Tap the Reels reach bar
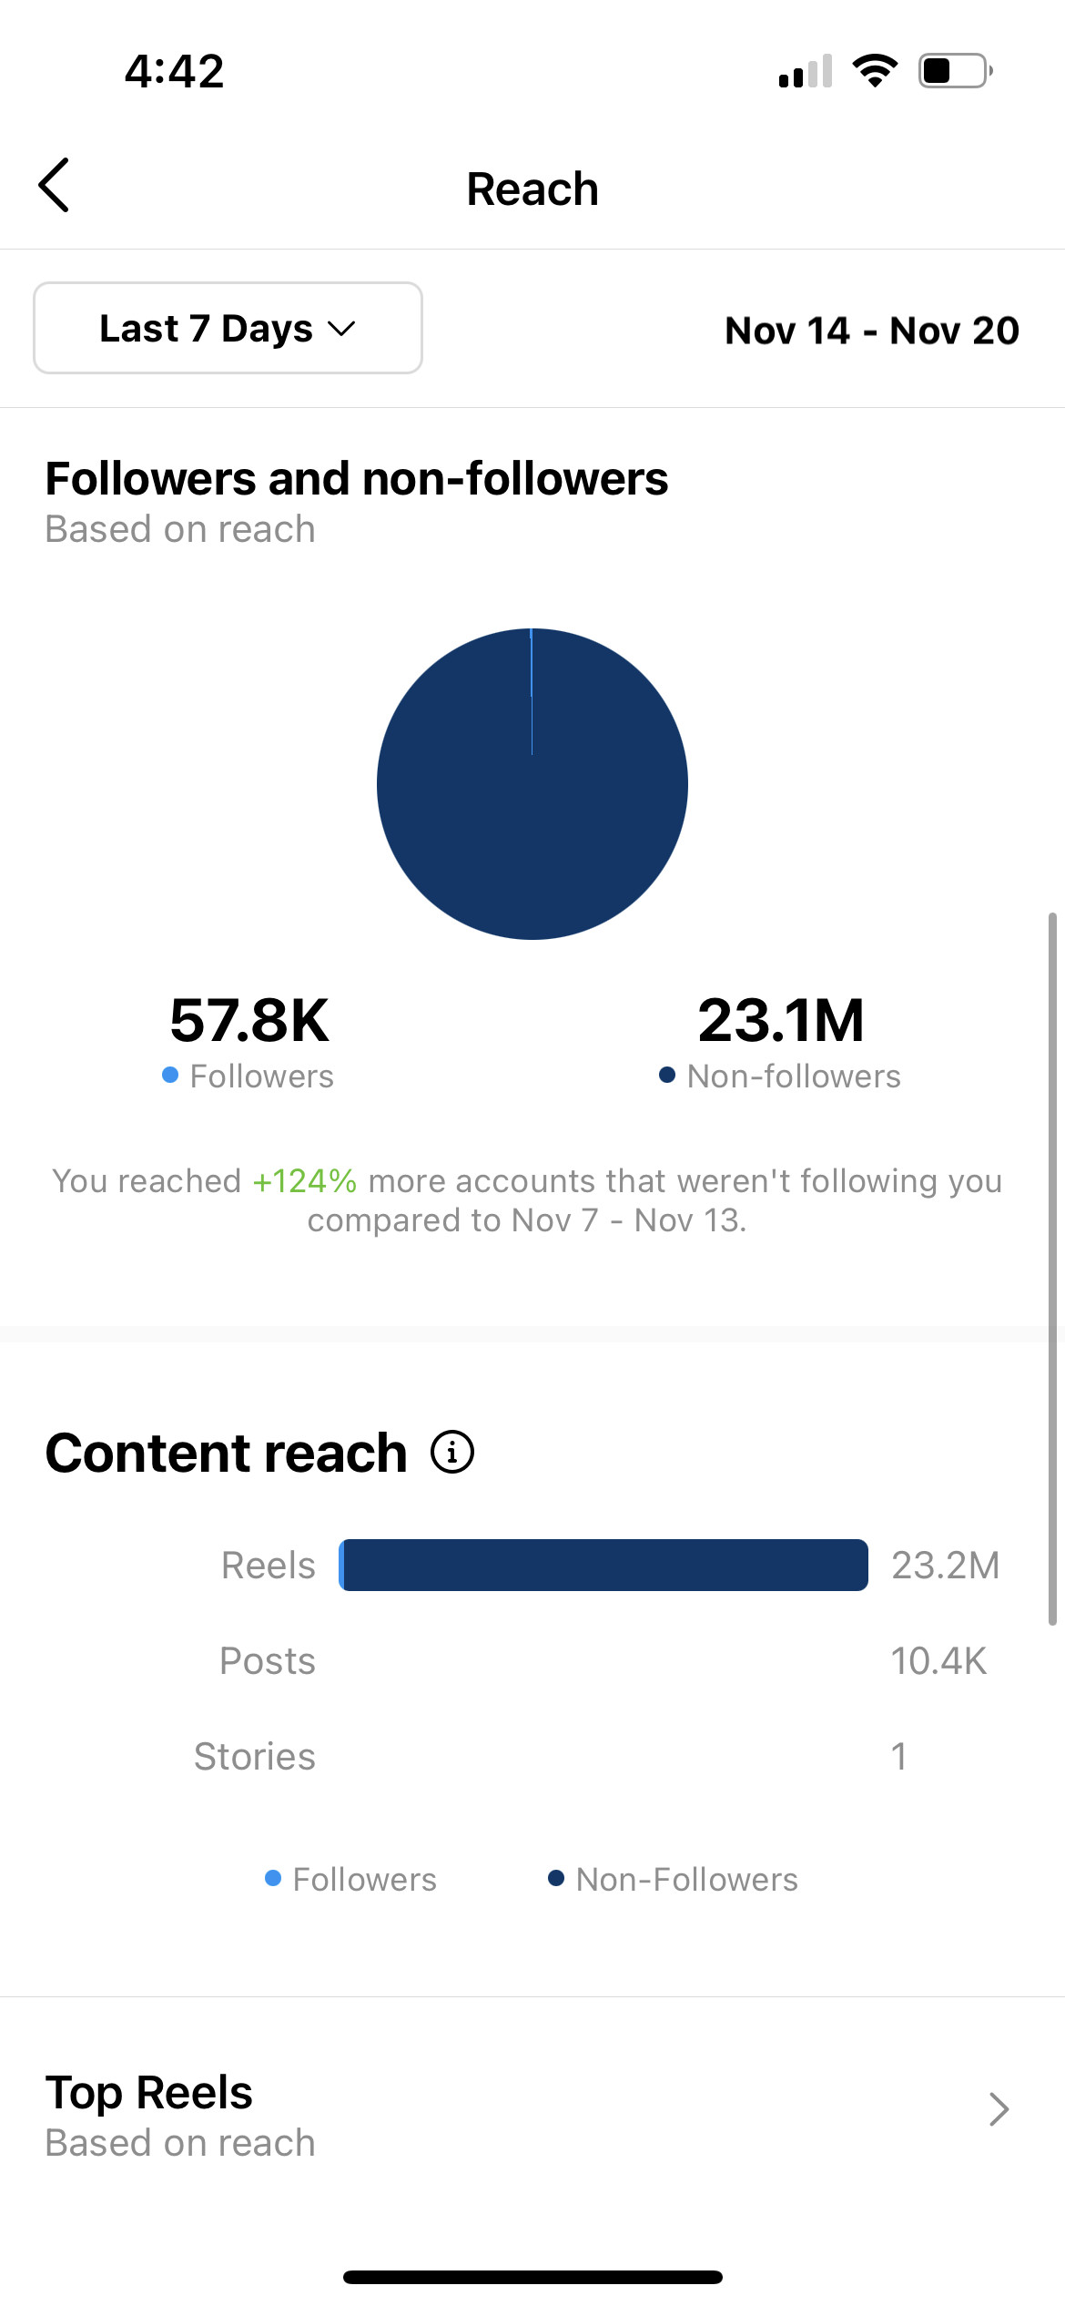This screenshot has width=1065, height=2306. [603, 1565]
